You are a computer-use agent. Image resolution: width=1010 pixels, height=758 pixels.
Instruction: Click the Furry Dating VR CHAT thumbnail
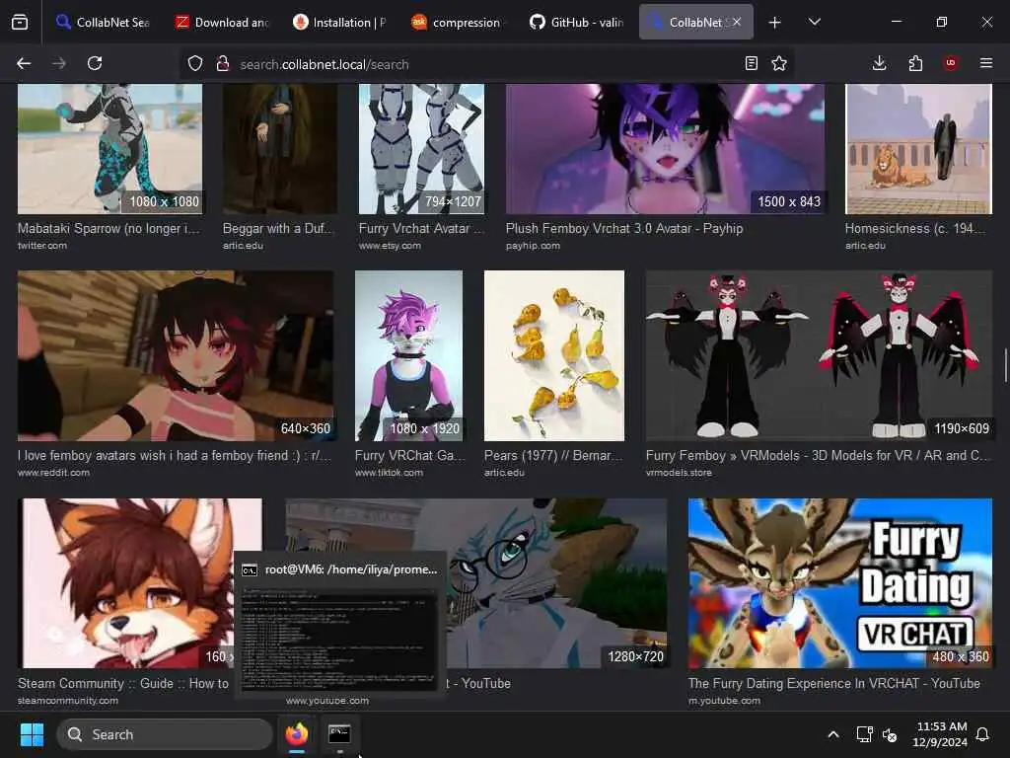tap(840, 582)
